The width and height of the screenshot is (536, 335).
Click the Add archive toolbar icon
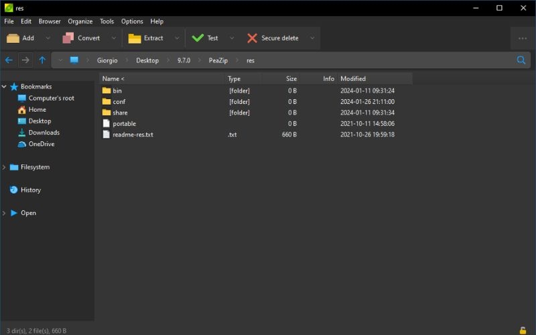click(13, 38)
